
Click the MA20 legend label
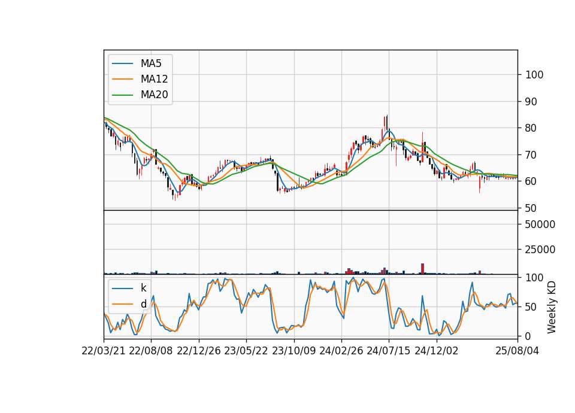click(154, 95)
